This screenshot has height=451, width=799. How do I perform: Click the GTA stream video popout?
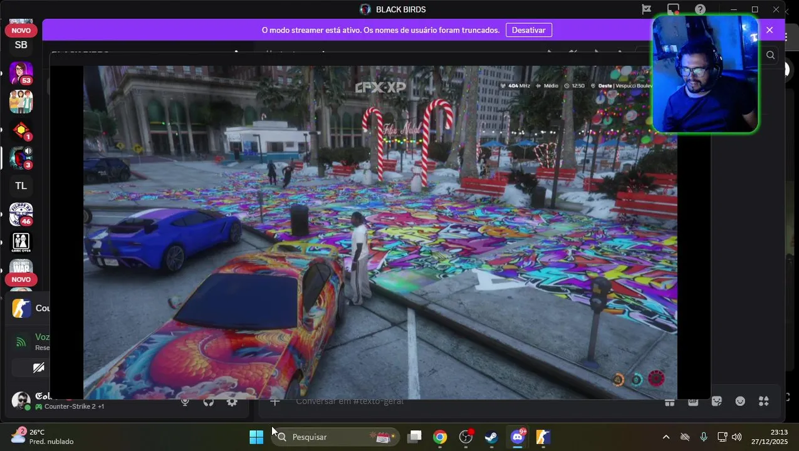380,232
